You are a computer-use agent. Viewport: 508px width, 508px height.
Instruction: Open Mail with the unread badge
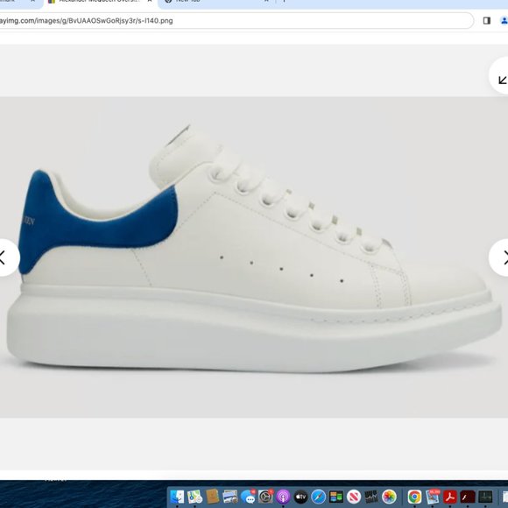point(432,497)
